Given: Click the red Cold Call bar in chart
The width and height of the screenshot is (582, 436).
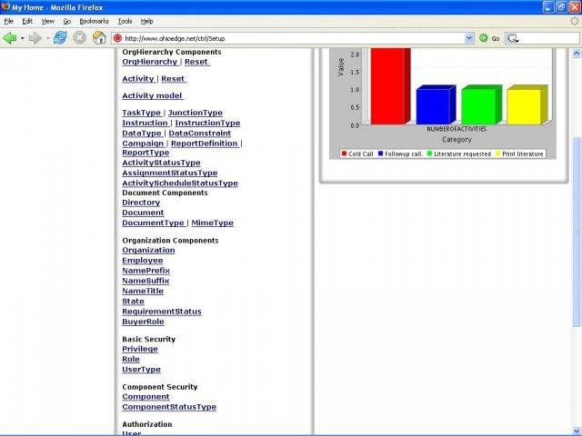Looking at the screenshot, I should coord(388,86).
